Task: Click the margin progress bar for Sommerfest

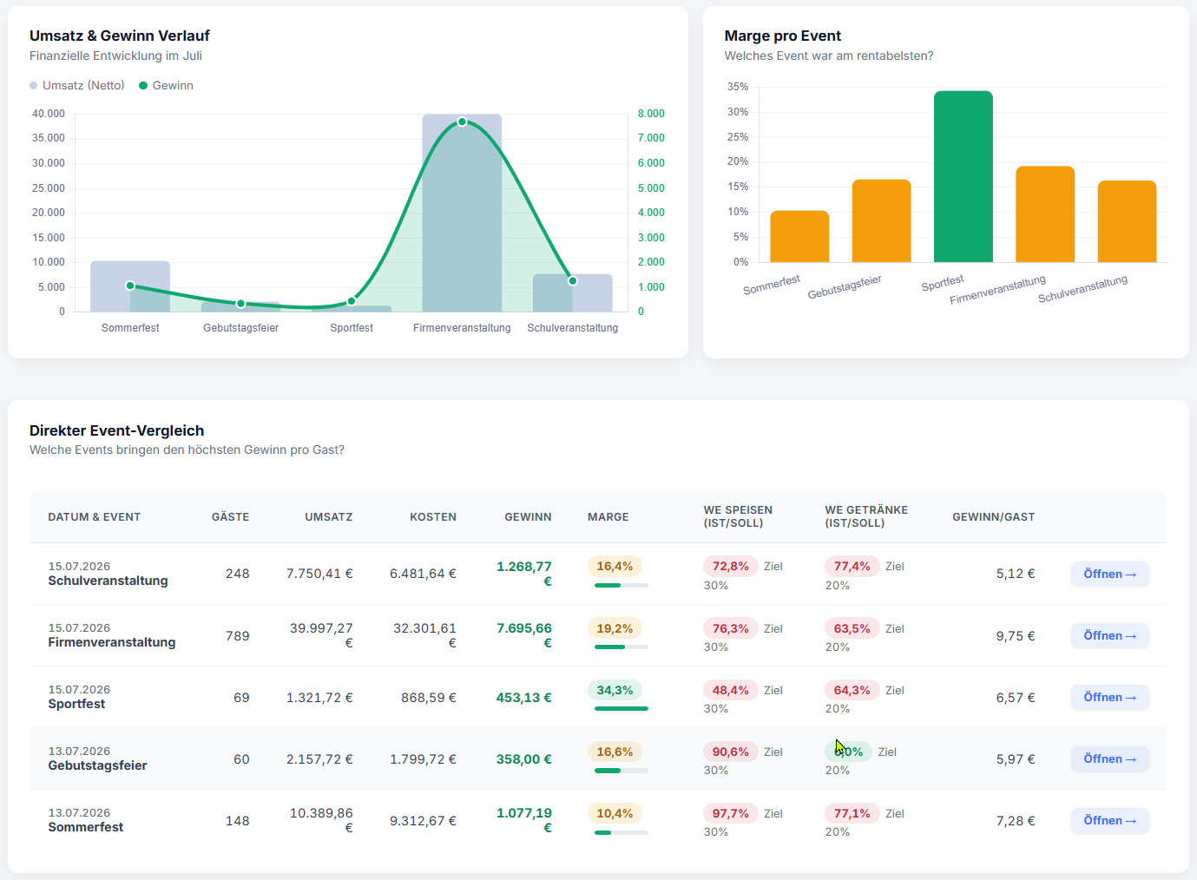Action: click(x=622, y=832)
